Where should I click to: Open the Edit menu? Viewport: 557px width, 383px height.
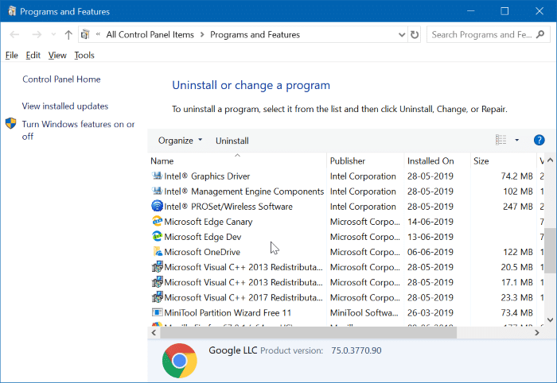pyautogui.click(x=33, y=56)
